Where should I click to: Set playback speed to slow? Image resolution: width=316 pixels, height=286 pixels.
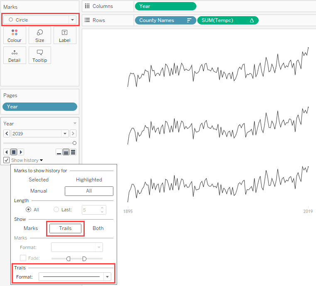point(59,152)
